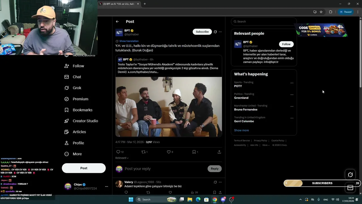Open Terms of Service link

[x=242, y=141]
